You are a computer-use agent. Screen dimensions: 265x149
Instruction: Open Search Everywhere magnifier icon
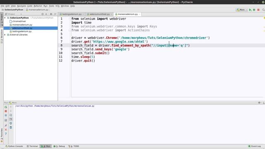[x=263, y=10]
